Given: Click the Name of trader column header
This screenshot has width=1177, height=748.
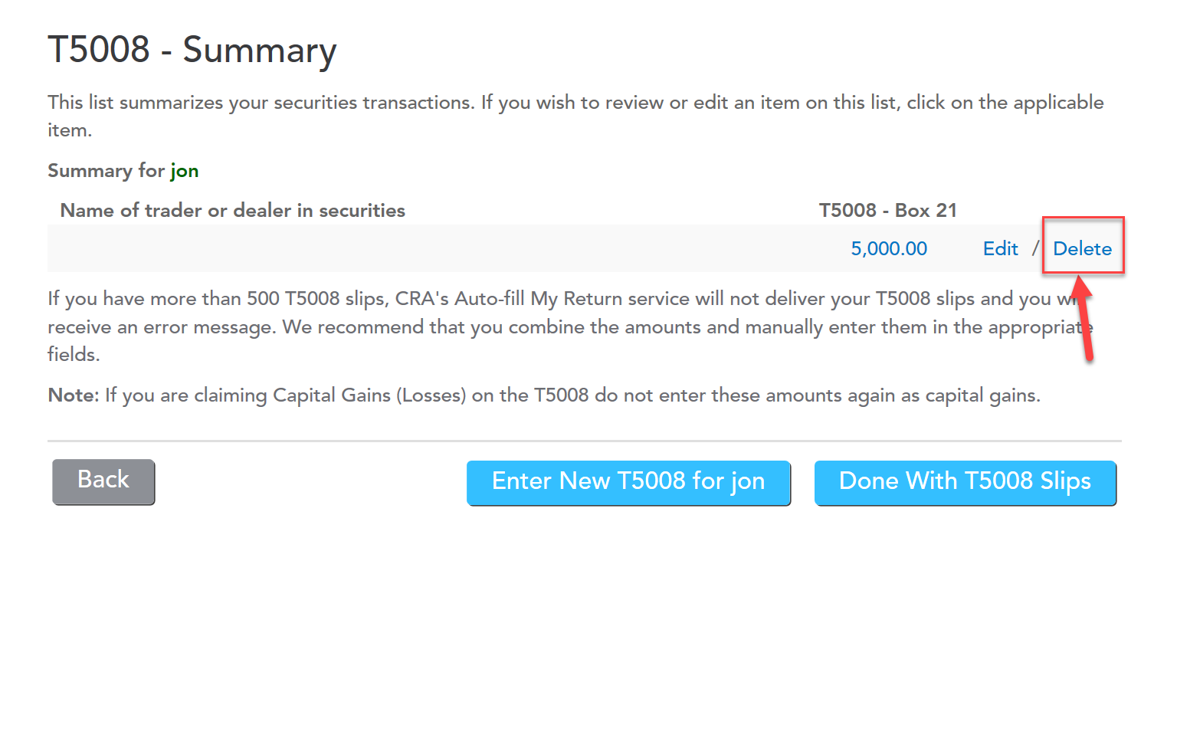Looking at the screenshot, I should (232, 211).
